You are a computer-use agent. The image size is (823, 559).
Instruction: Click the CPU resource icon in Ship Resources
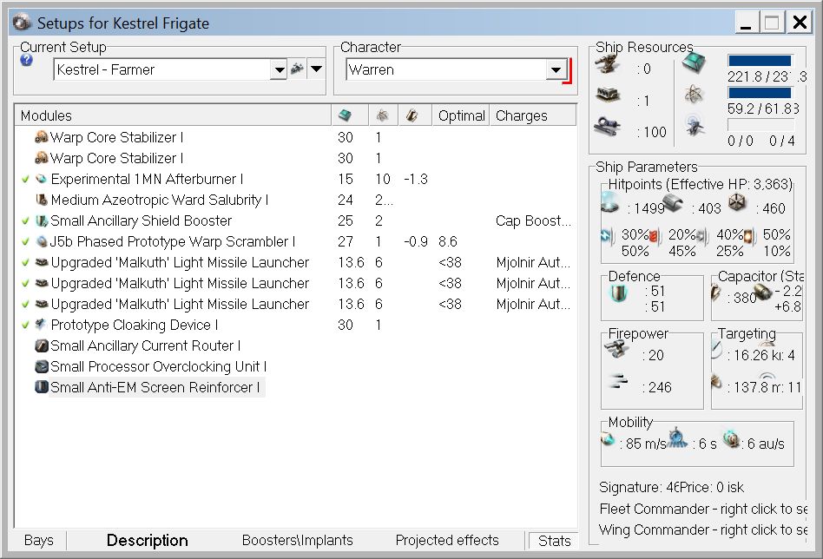(x=694, y=62)
